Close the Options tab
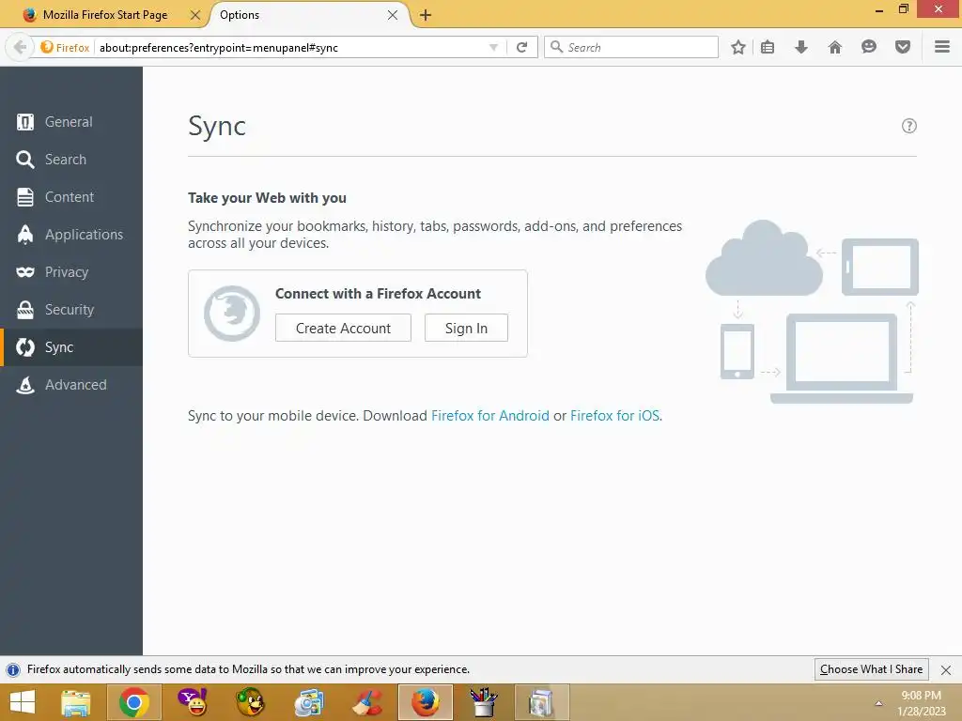 (x=393, y=15)
